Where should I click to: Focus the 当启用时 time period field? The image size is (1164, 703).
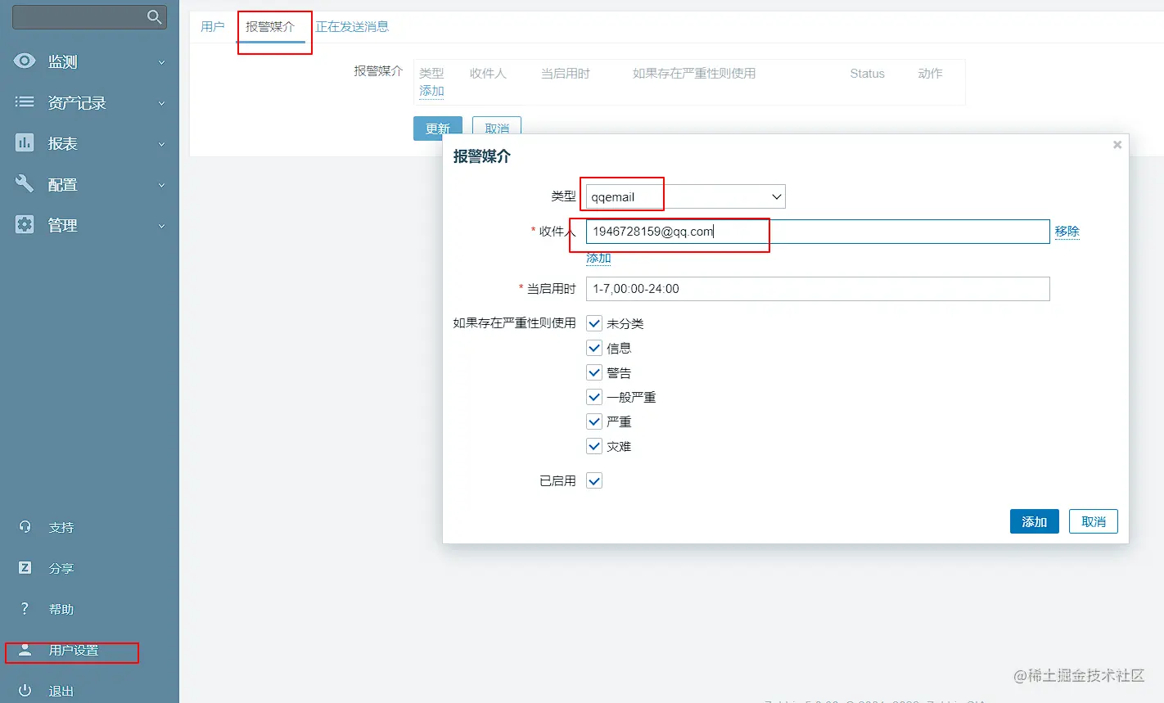tap(818, 289)
